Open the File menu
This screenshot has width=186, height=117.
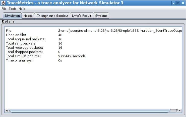pos(4,9)
